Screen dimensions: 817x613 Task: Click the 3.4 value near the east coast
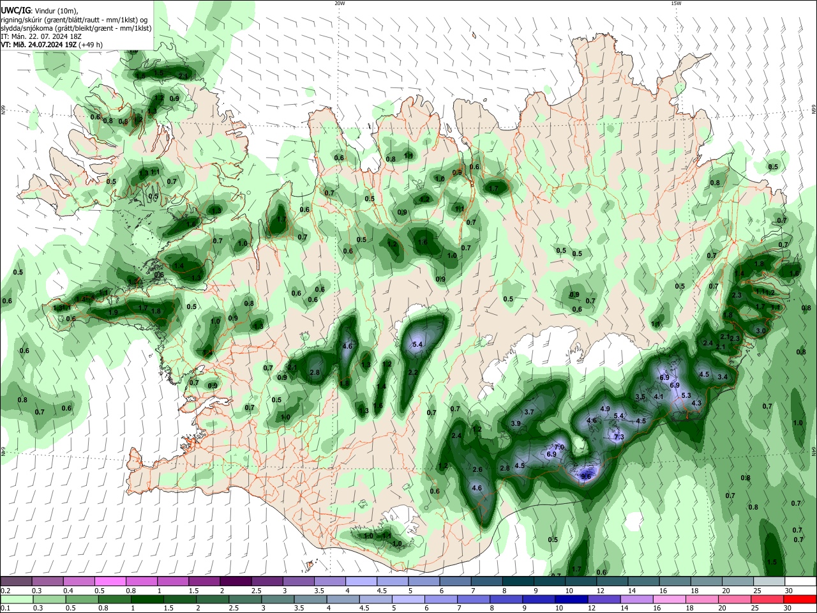723,377
